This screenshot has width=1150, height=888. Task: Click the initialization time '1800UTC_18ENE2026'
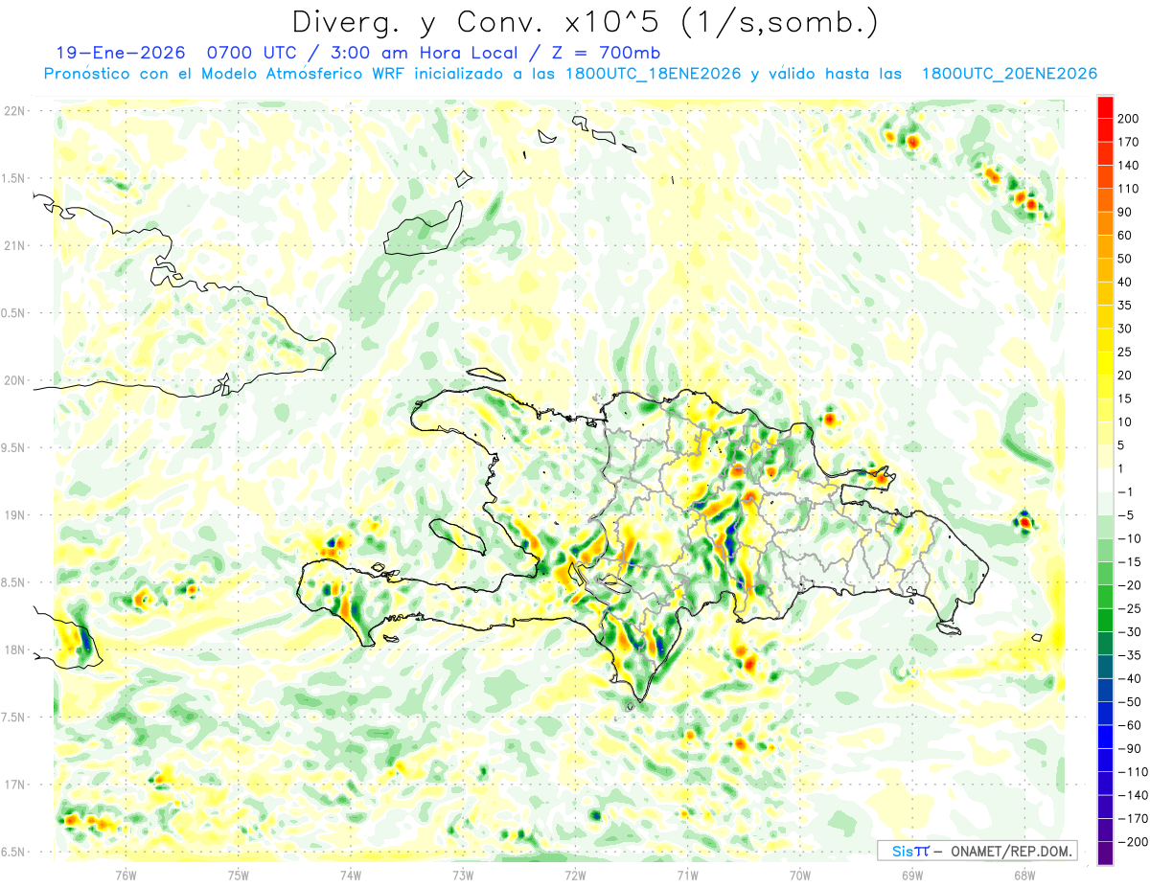654,74
